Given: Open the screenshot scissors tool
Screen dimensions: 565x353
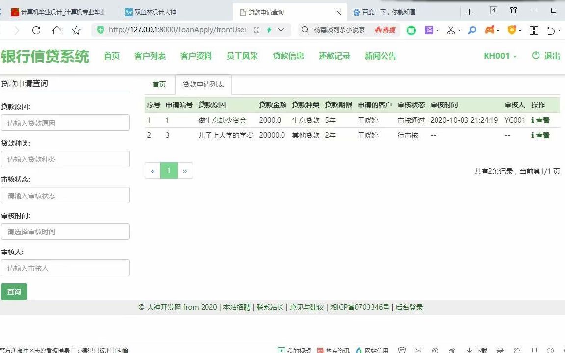Looking at the screenshot, I should point(452,30).
